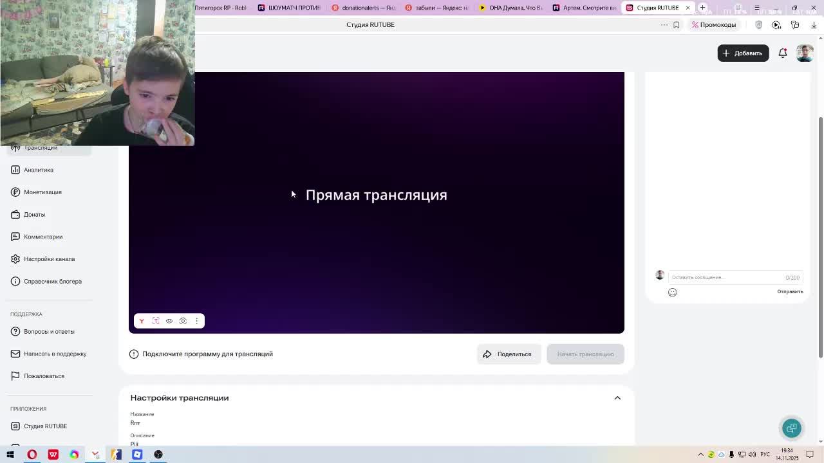Open Вопросы и ответы support link

point(49,331)
